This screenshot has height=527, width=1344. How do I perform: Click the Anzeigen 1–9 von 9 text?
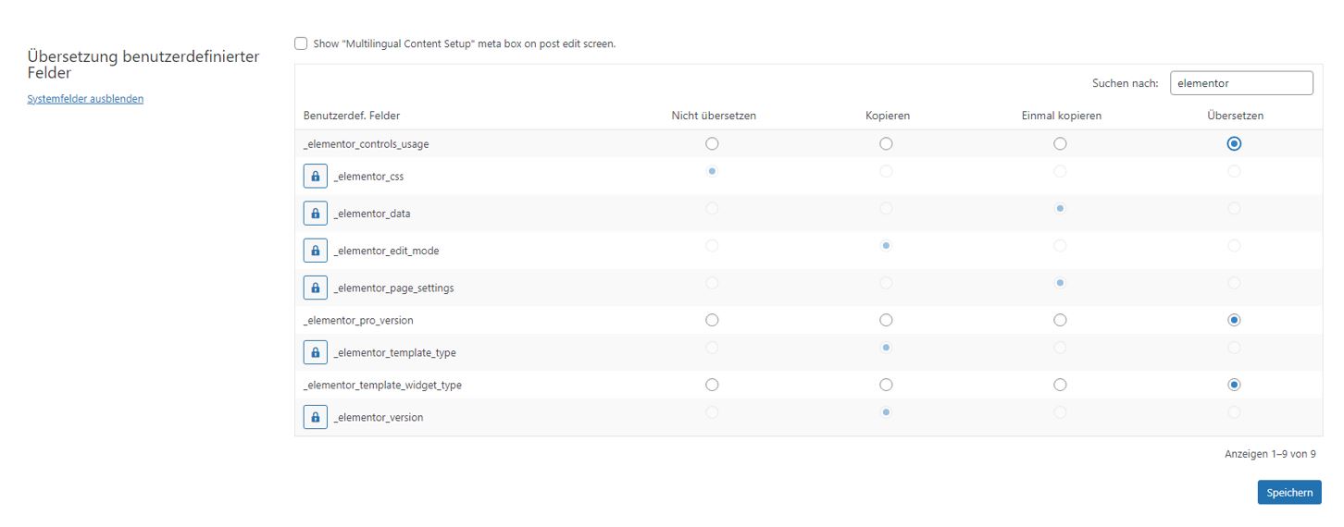pos(1270,454)
